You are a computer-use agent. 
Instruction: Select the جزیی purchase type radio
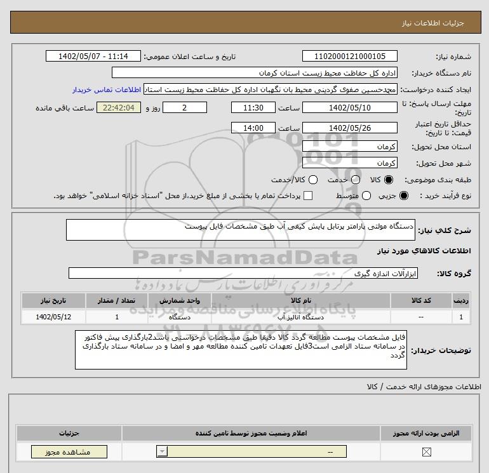[x=403, y=196]
